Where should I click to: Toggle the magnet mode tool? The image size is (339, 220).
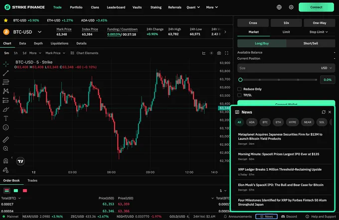pyautogui.click(x=6, y=161)
